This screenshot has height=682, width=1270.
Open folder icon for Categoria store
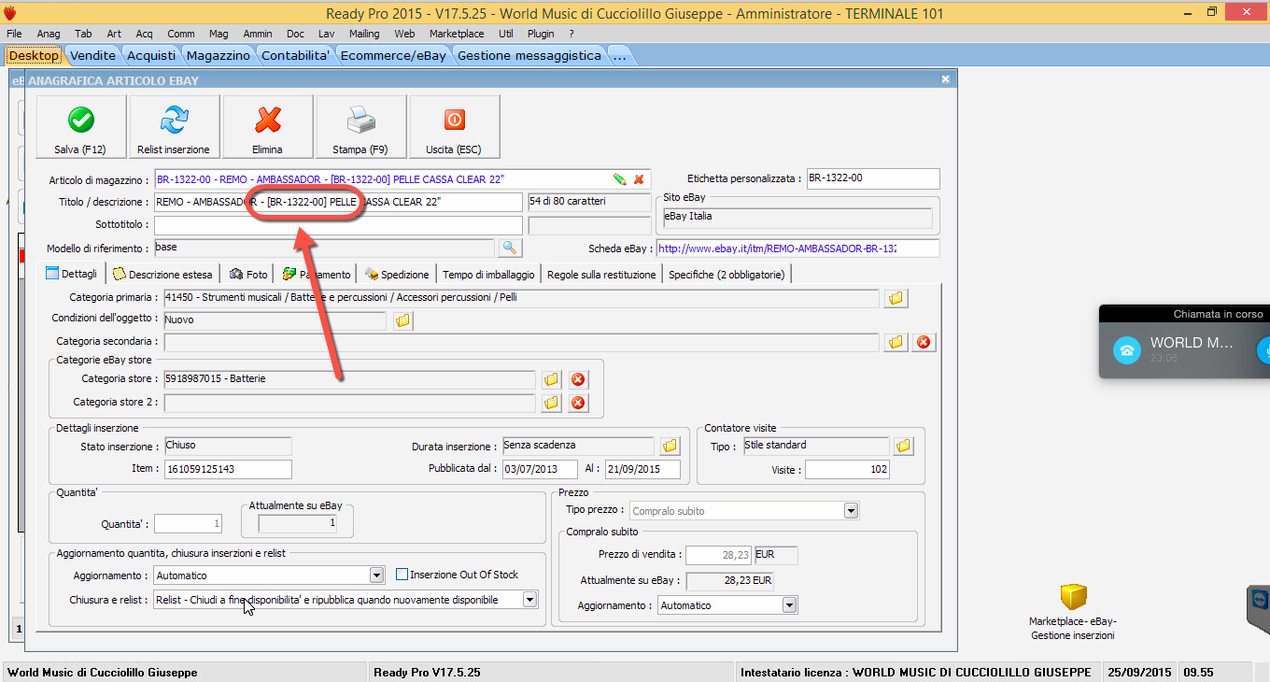[x=551, y=379]
